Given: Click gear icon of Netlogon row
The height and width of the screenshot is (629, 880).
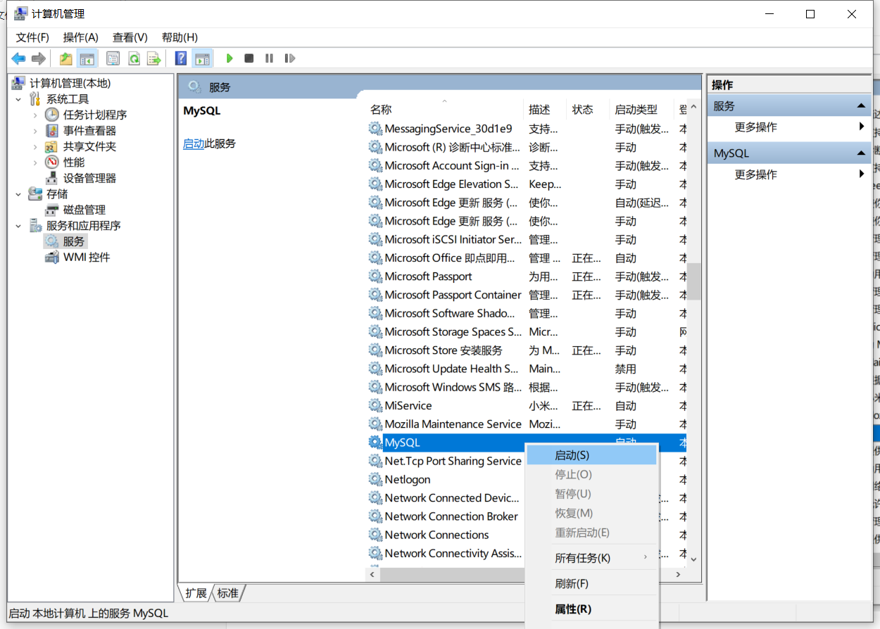Looking at the screenshot, I should [375, 480].
